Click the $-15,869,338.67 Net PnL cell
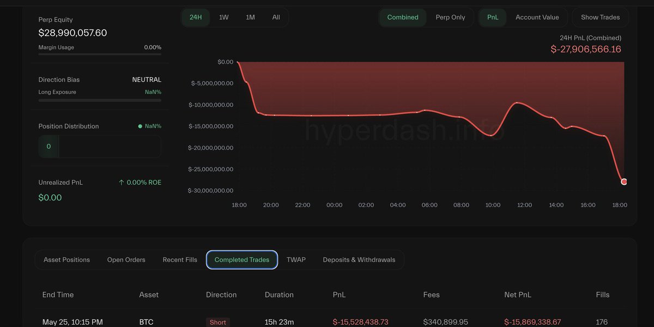Viewport: 654px width, 327px height. pyautogui.click(x=532, y=322)
